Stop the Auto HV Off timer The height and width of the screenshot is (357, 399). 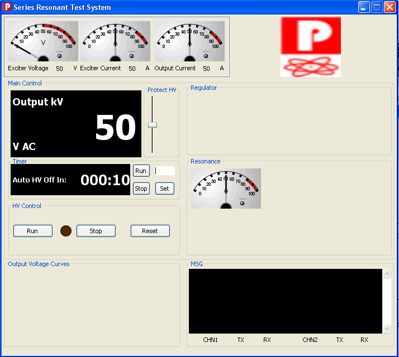pos(141,189)
